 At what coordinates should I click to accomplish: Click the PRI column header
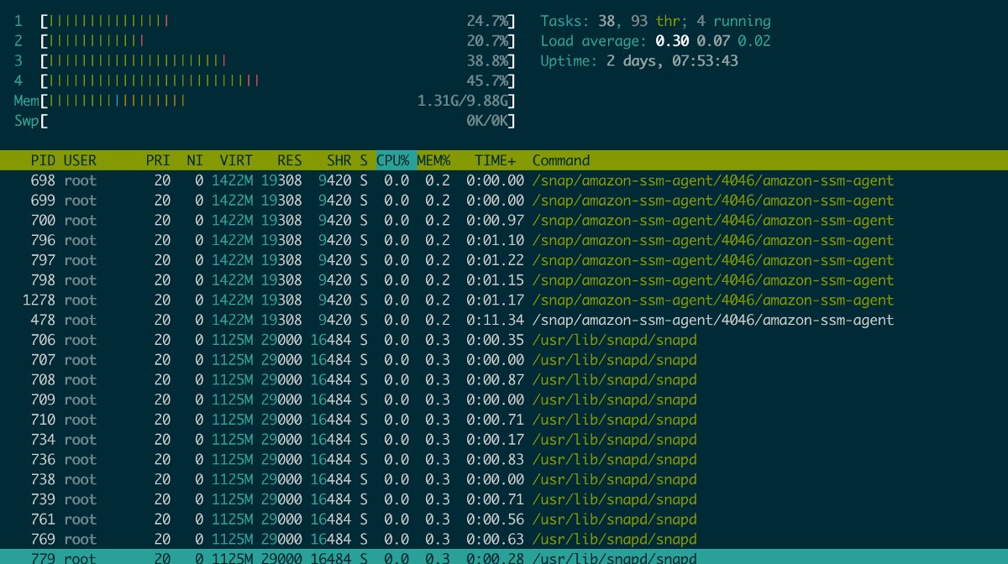[158, 160]
